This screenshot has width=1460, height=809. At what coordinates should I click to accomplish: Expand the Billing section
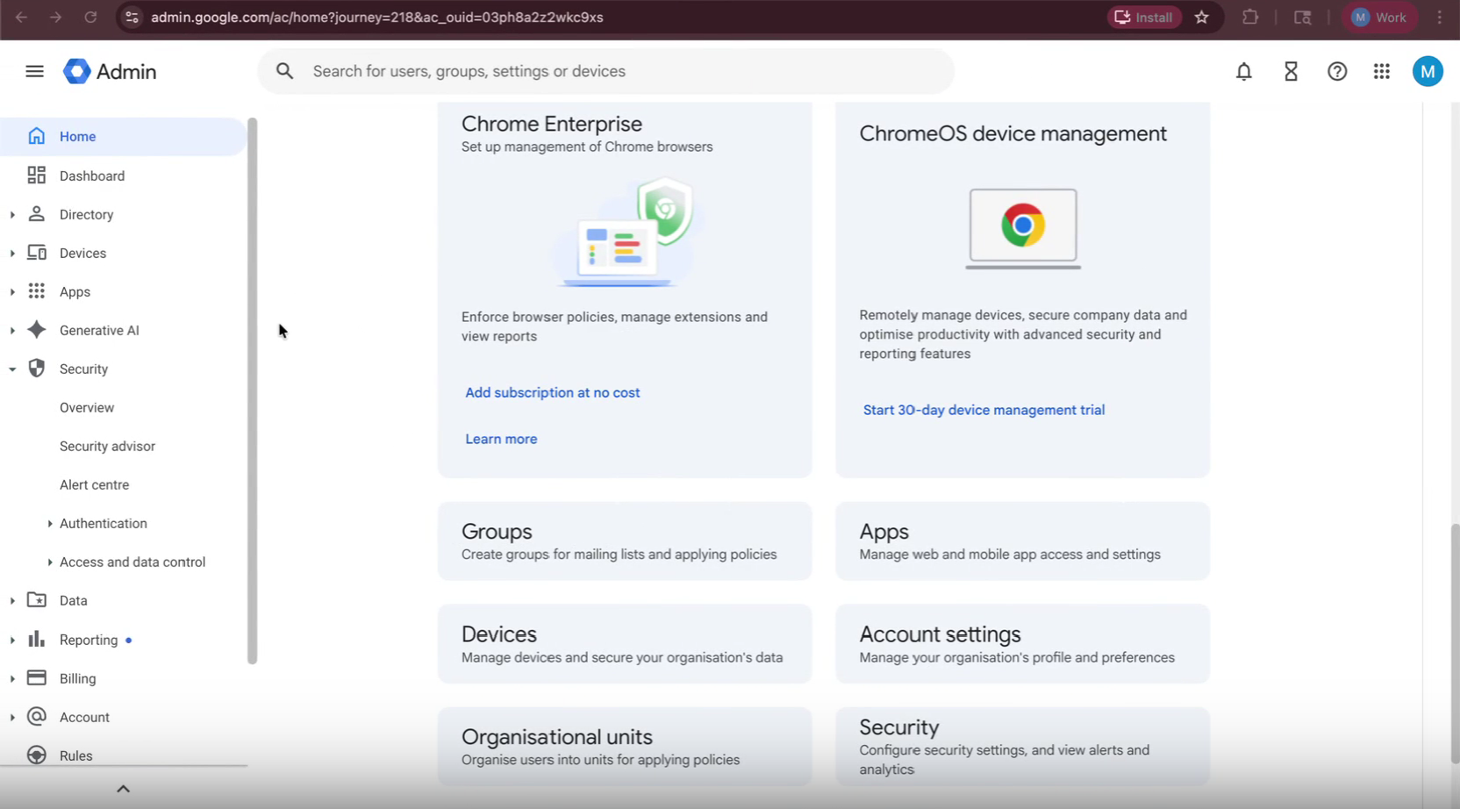click(x=12, y=678)
